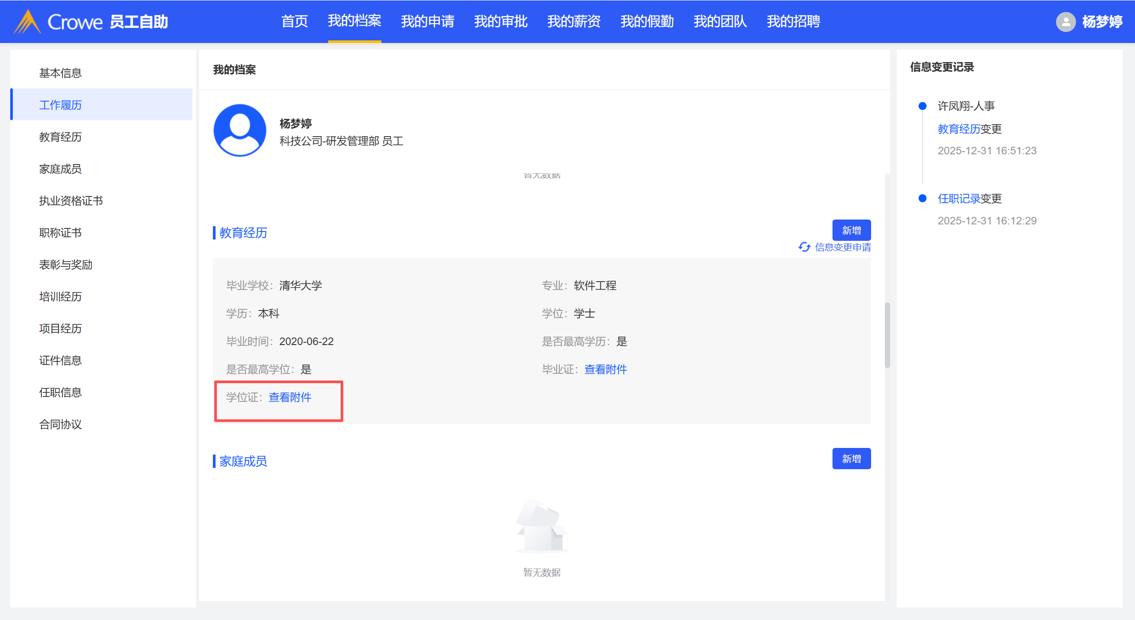Click the large profile avatar picture

pos(240,130)
